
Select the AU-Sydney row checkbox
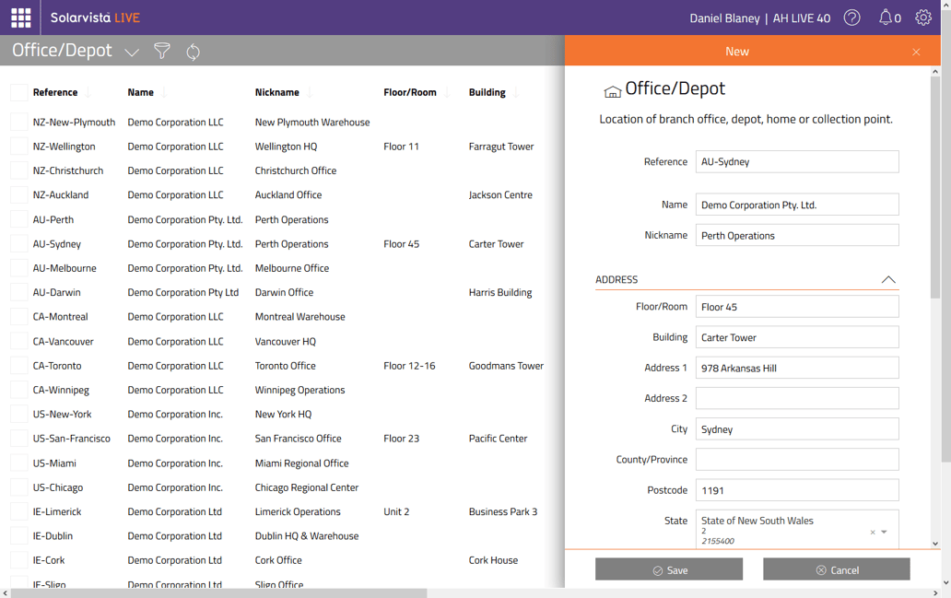click(18, 244)
